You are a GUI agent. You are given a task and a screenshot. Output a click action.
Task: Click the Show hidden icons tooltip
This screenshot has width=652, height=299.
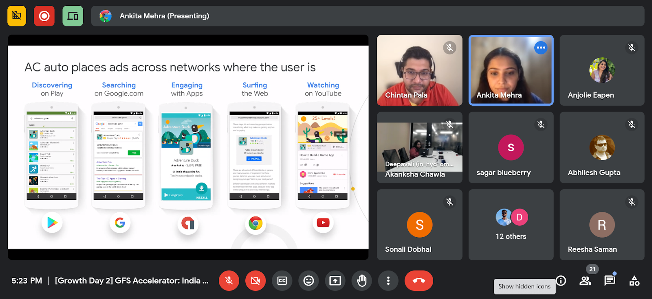click(x=524, y=286)
